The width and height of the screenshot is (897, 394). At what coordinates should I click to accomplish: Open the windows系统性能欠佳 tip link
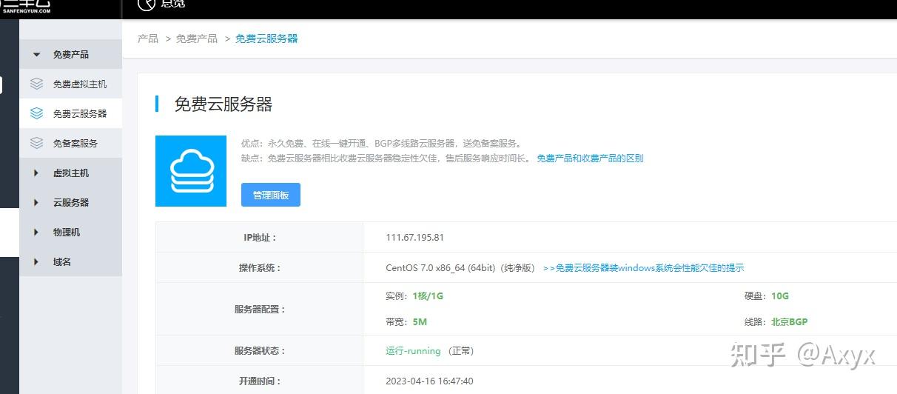click(643, 268)
